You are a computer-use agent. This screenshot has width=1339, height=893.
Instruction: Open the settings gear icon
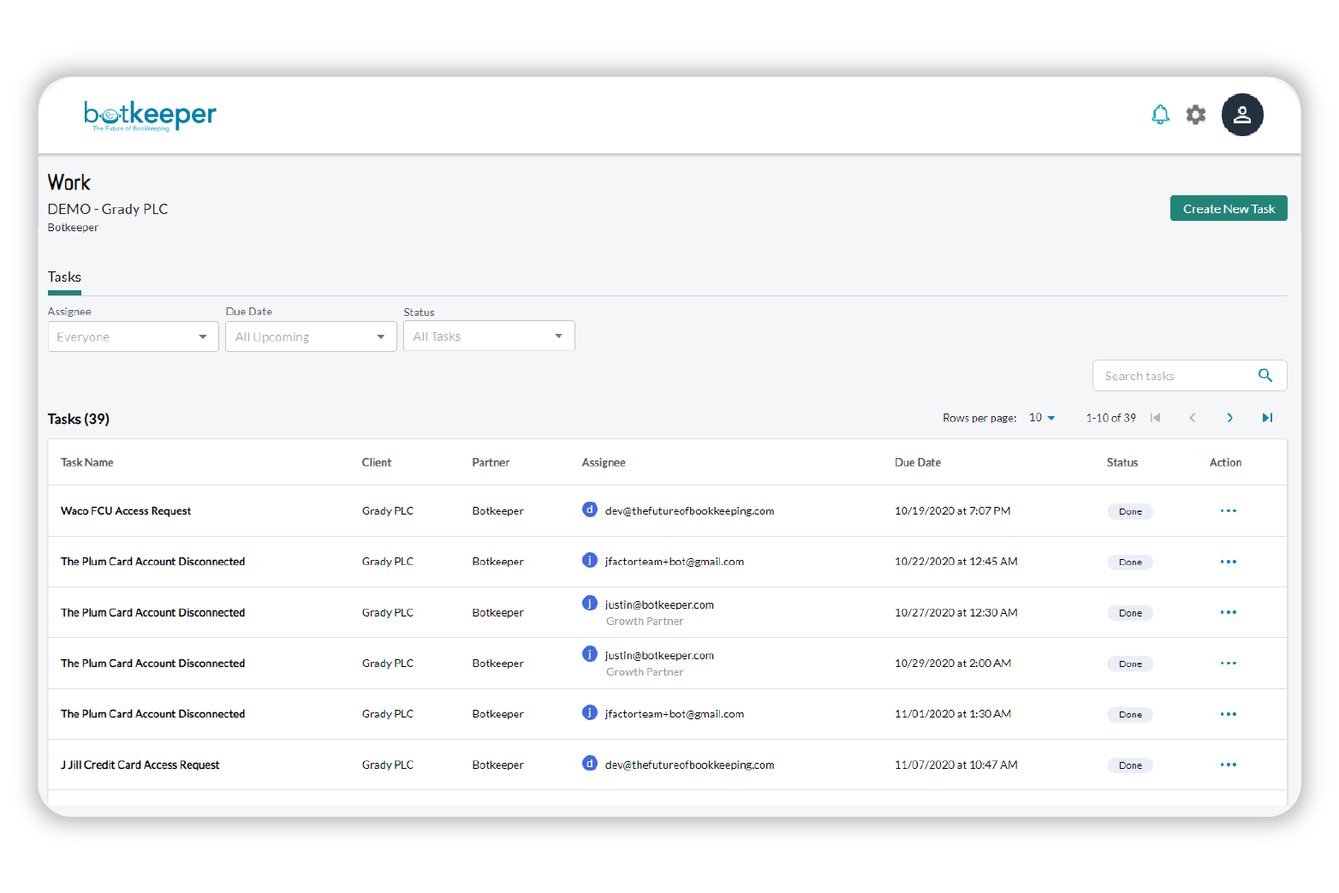(x=1196, y=115)
